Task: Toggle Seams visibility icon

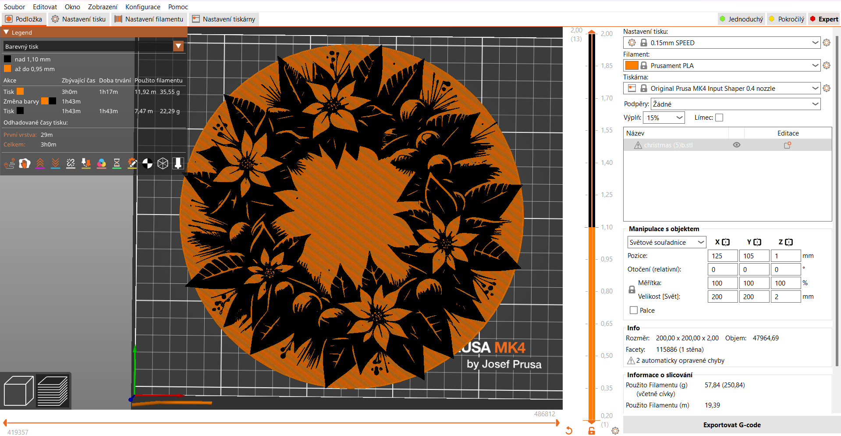Action: (71, 164)
